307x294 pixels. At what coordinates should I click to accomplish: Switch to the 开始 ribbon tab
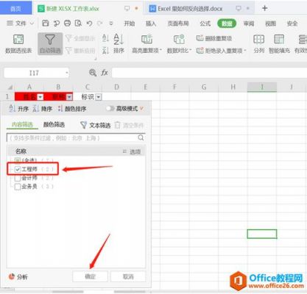[x=130, y=24]
